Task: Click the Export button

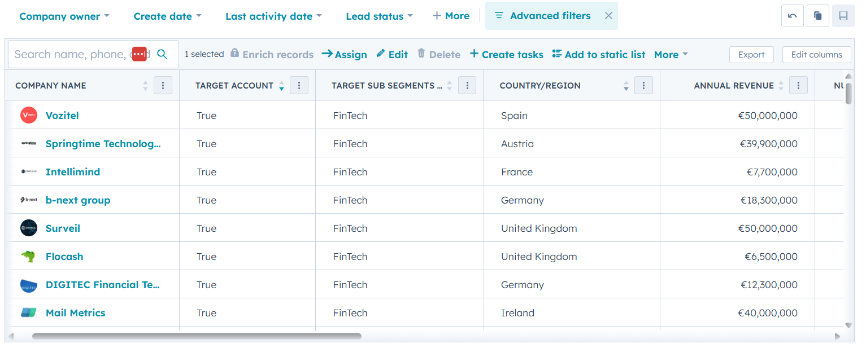Action: (x=751, y=55)
